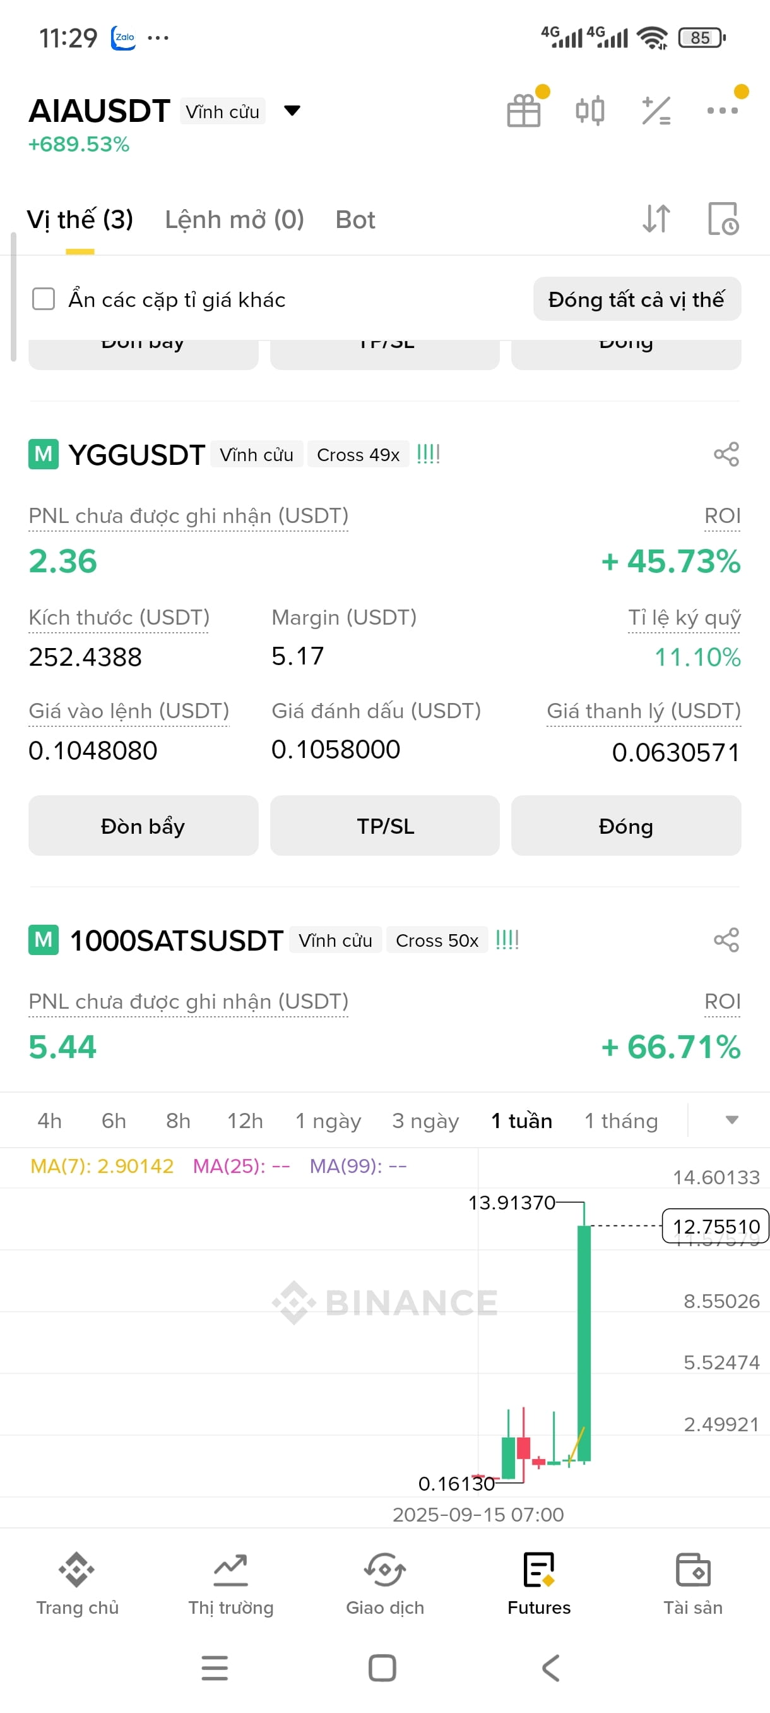Select the 1 ngày interval
Image resolution: width=770 pixels, height=1713 pixels.
[x=328, y=1121]
